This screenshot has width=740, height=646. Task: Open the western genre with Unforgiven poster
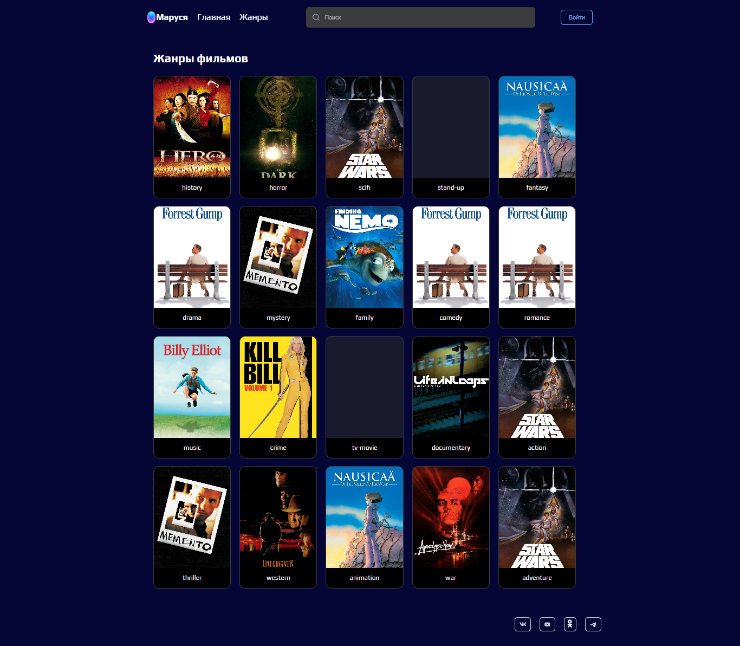coord(278,527)
